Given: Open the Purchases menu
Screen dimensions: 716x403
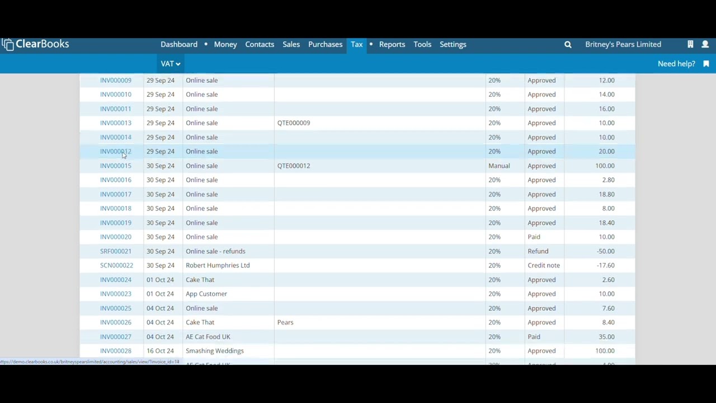Looking at the screenshot, I should click(325, 44).
